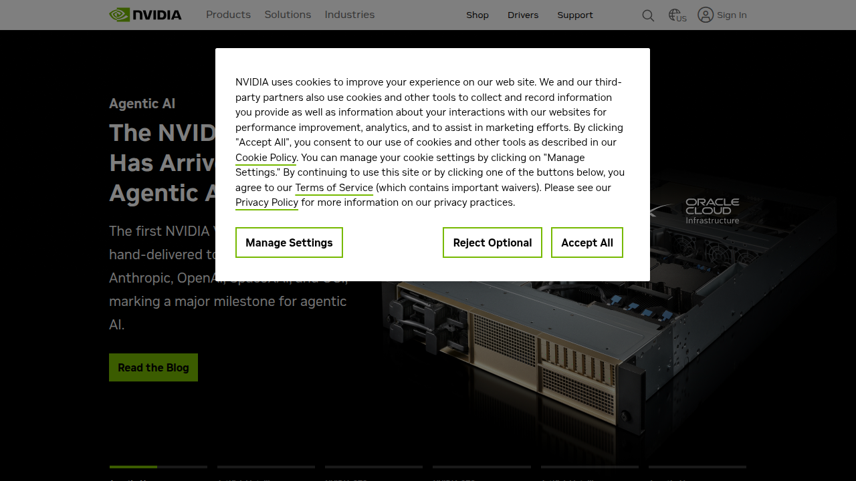Click the Agentic AI heading label
This screenshot has width=856, height=481.
click(142, 104)
